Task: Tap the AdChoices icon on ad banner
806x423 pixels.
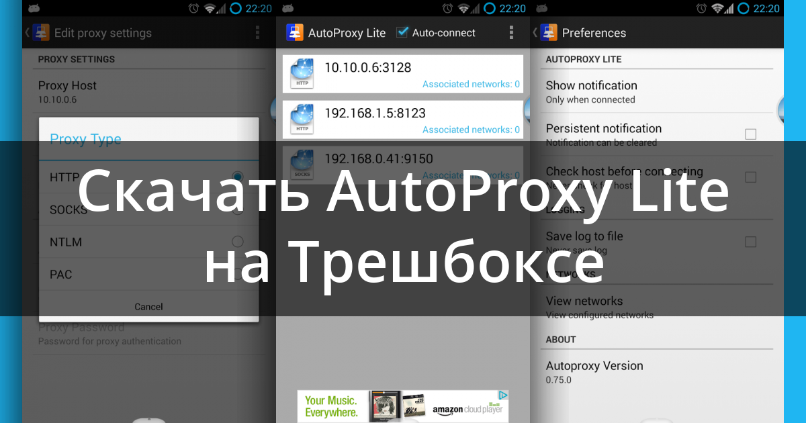Action: pyautogui.click(x=502, y=395)
